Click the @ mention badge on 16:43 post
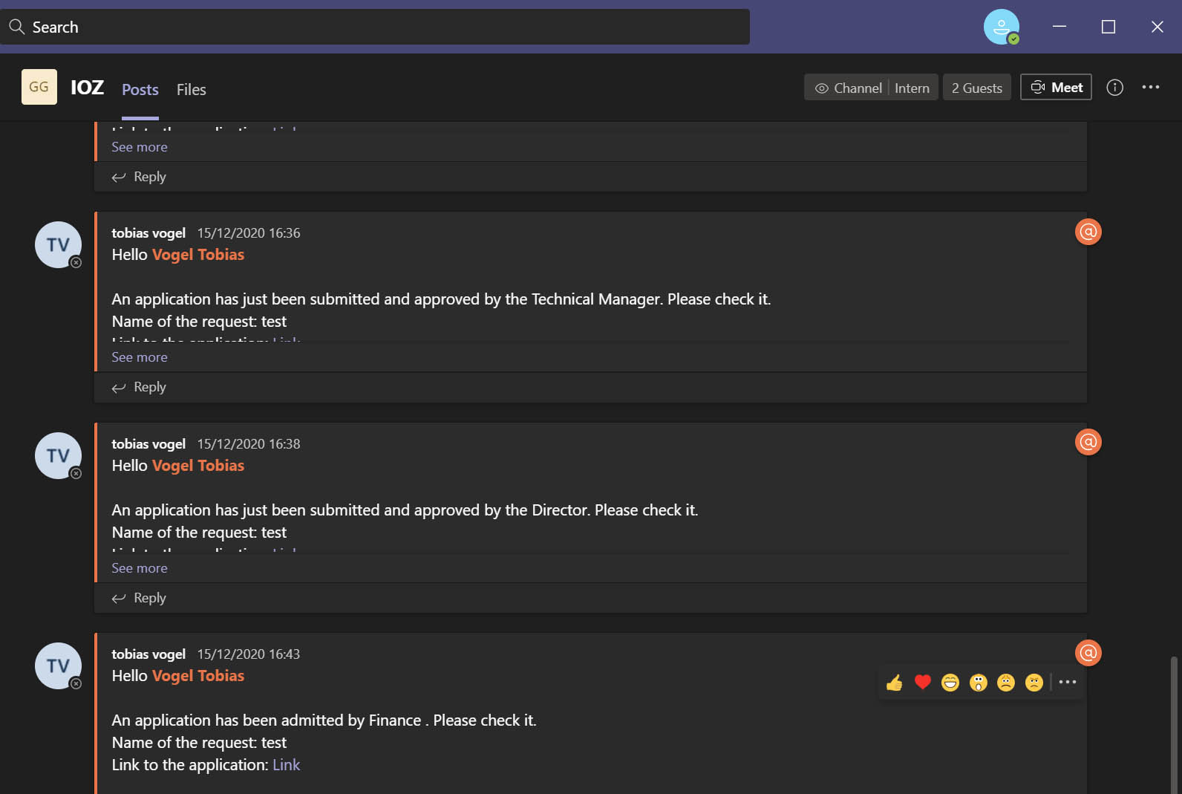Viewport: 1182px width, 794px height. coord(1088,653)
